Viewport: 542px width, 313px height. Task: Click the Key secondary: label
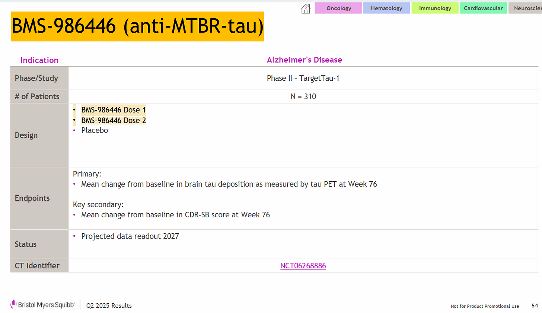98,205
